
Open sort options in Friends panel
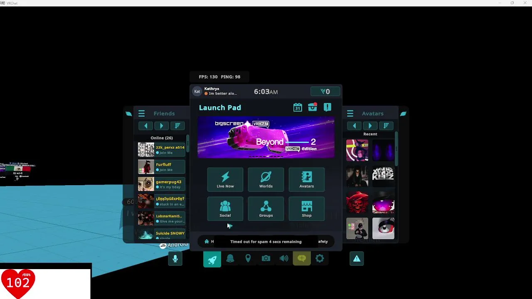click(x=177, y=126)
